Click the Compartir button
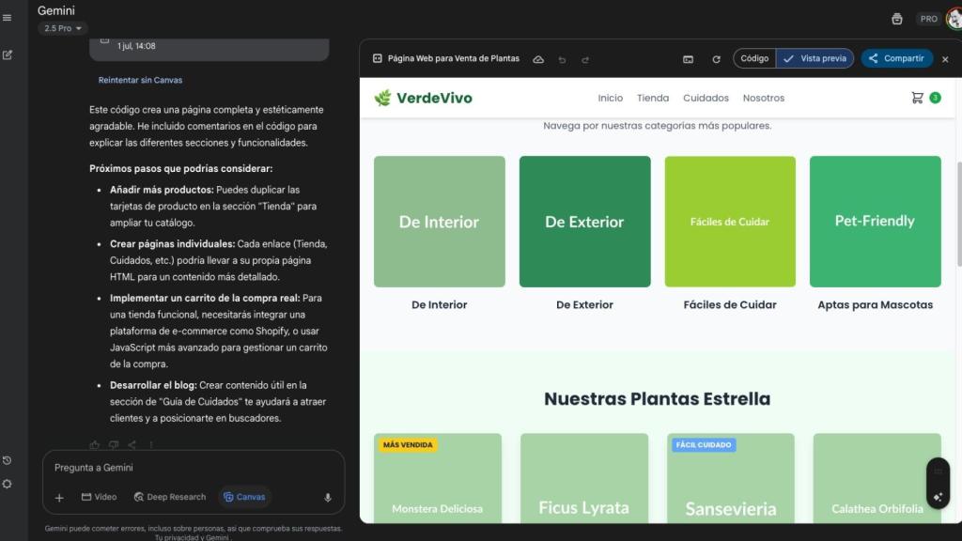Image resolution: width=962 pixels, height=541 pixels. (896, 58)
